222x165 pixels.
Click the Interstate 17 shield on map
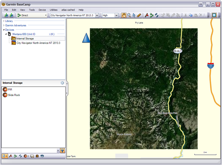tap(211, 66)
